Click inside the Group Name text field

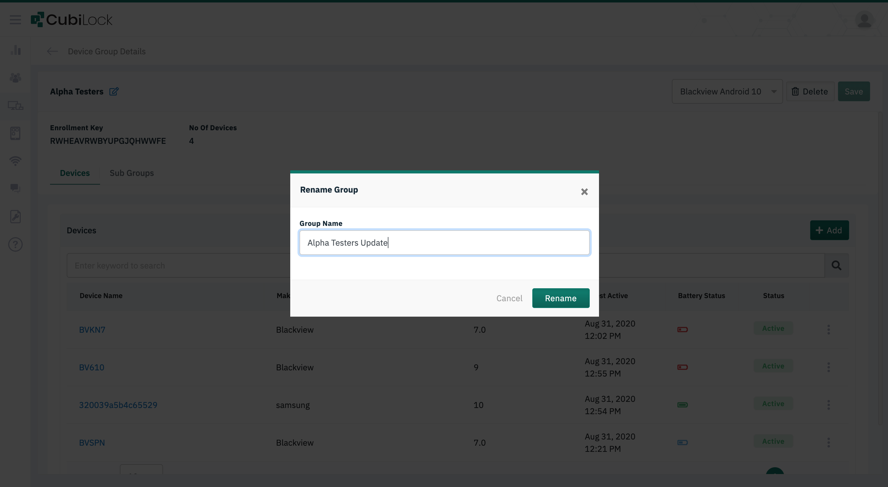tap(444, 243)
